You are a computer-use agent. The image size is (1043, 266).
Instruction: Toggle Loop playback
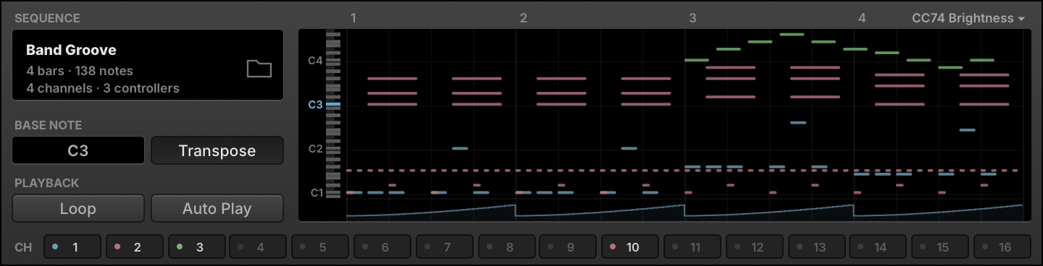[x=78, y=208]
